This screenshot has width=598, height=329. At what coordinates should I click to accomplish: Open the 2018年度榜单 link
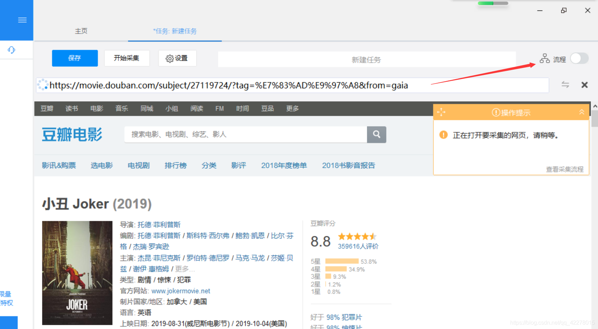[x=284, y=165]
